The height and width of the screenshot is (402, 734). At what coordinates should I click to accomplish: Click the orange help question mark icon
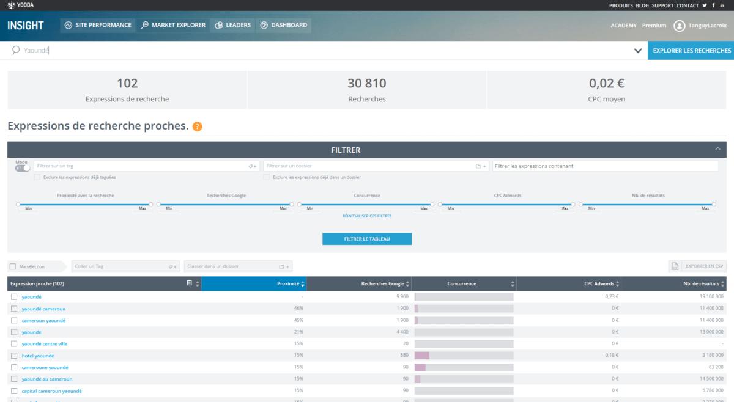click(197, 126)
